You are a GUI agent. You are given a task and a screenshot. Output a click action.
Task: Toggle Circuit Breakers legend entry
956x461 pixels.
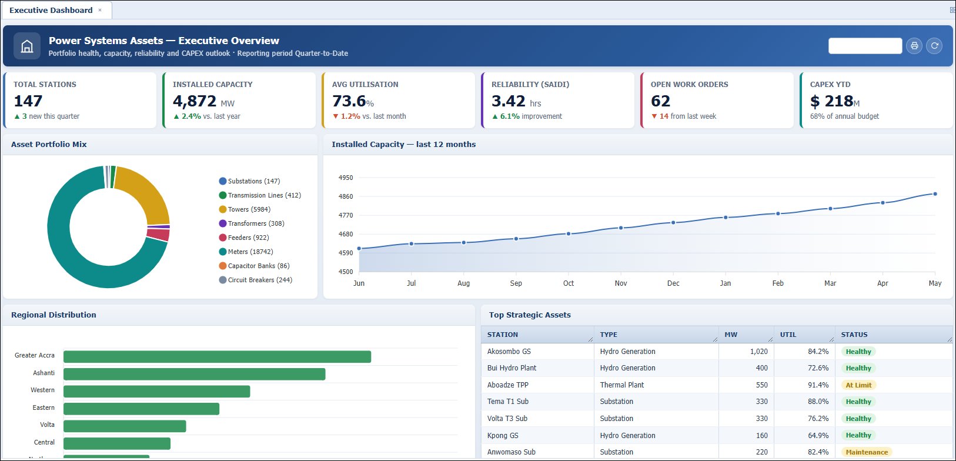coord(255,280)
